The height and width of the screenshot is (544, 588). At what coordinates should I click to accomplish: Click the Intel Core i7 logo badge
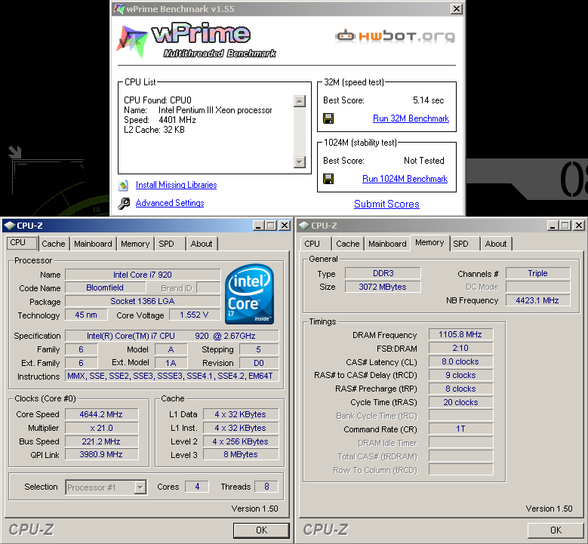pyautogui.click(x=249, y=294)
